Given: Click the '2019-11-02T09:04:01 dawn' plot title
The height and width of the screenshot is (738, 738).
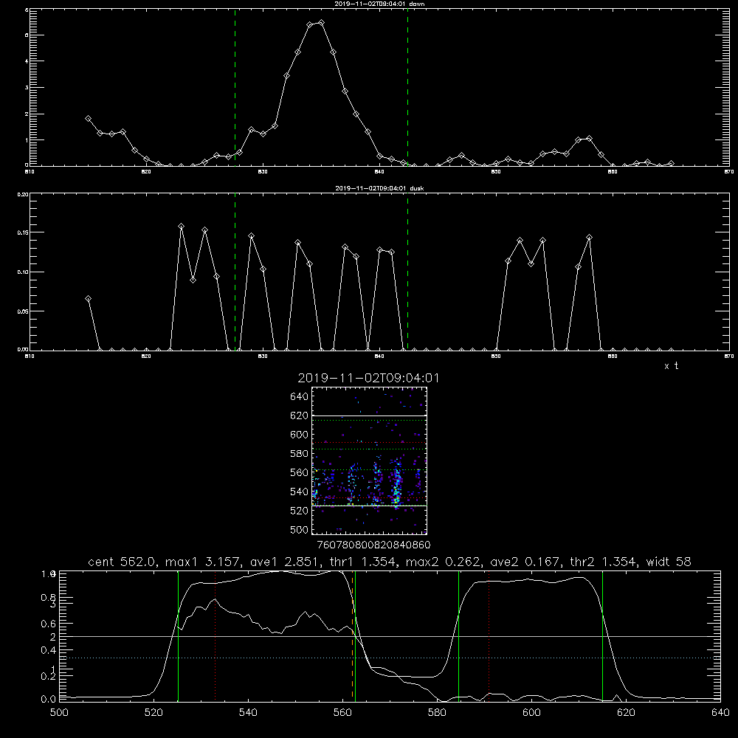Looking at the screenshot, I should [379, 4].
